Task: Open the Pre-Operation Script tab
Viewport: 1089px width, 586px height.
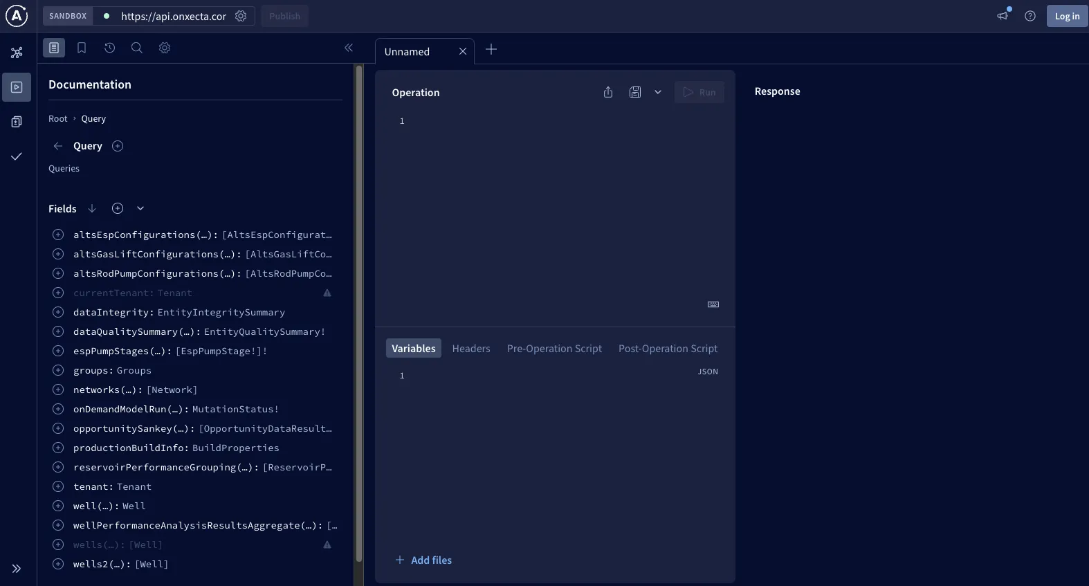Action: 554,348
